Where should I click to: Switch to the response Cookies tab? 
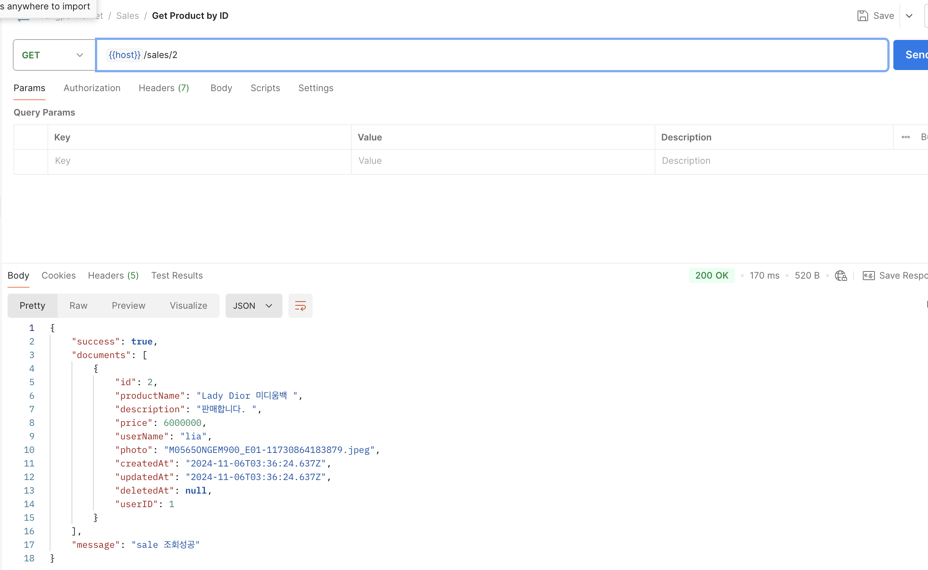pyautogui.click(x=58, y=276)
